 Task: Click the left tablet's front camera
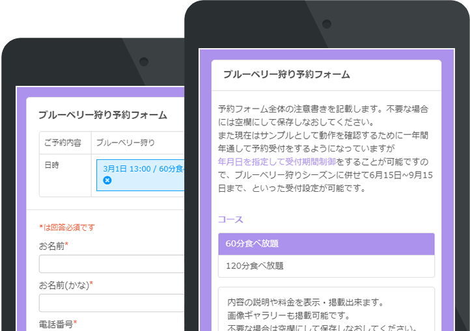click(144, 62)
